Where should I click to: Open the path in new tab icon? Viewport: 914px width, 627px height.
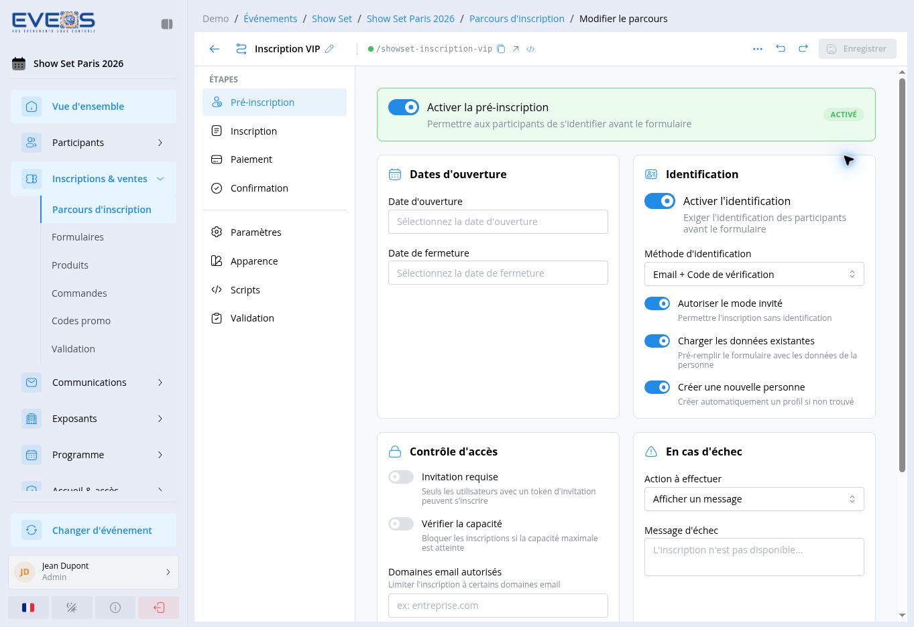coord(516,49)
